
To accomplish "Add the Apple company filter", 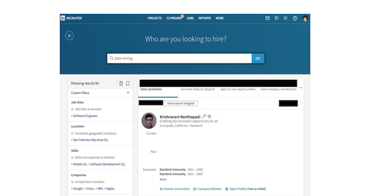I will pyautogui.click(x=110, y=189).
